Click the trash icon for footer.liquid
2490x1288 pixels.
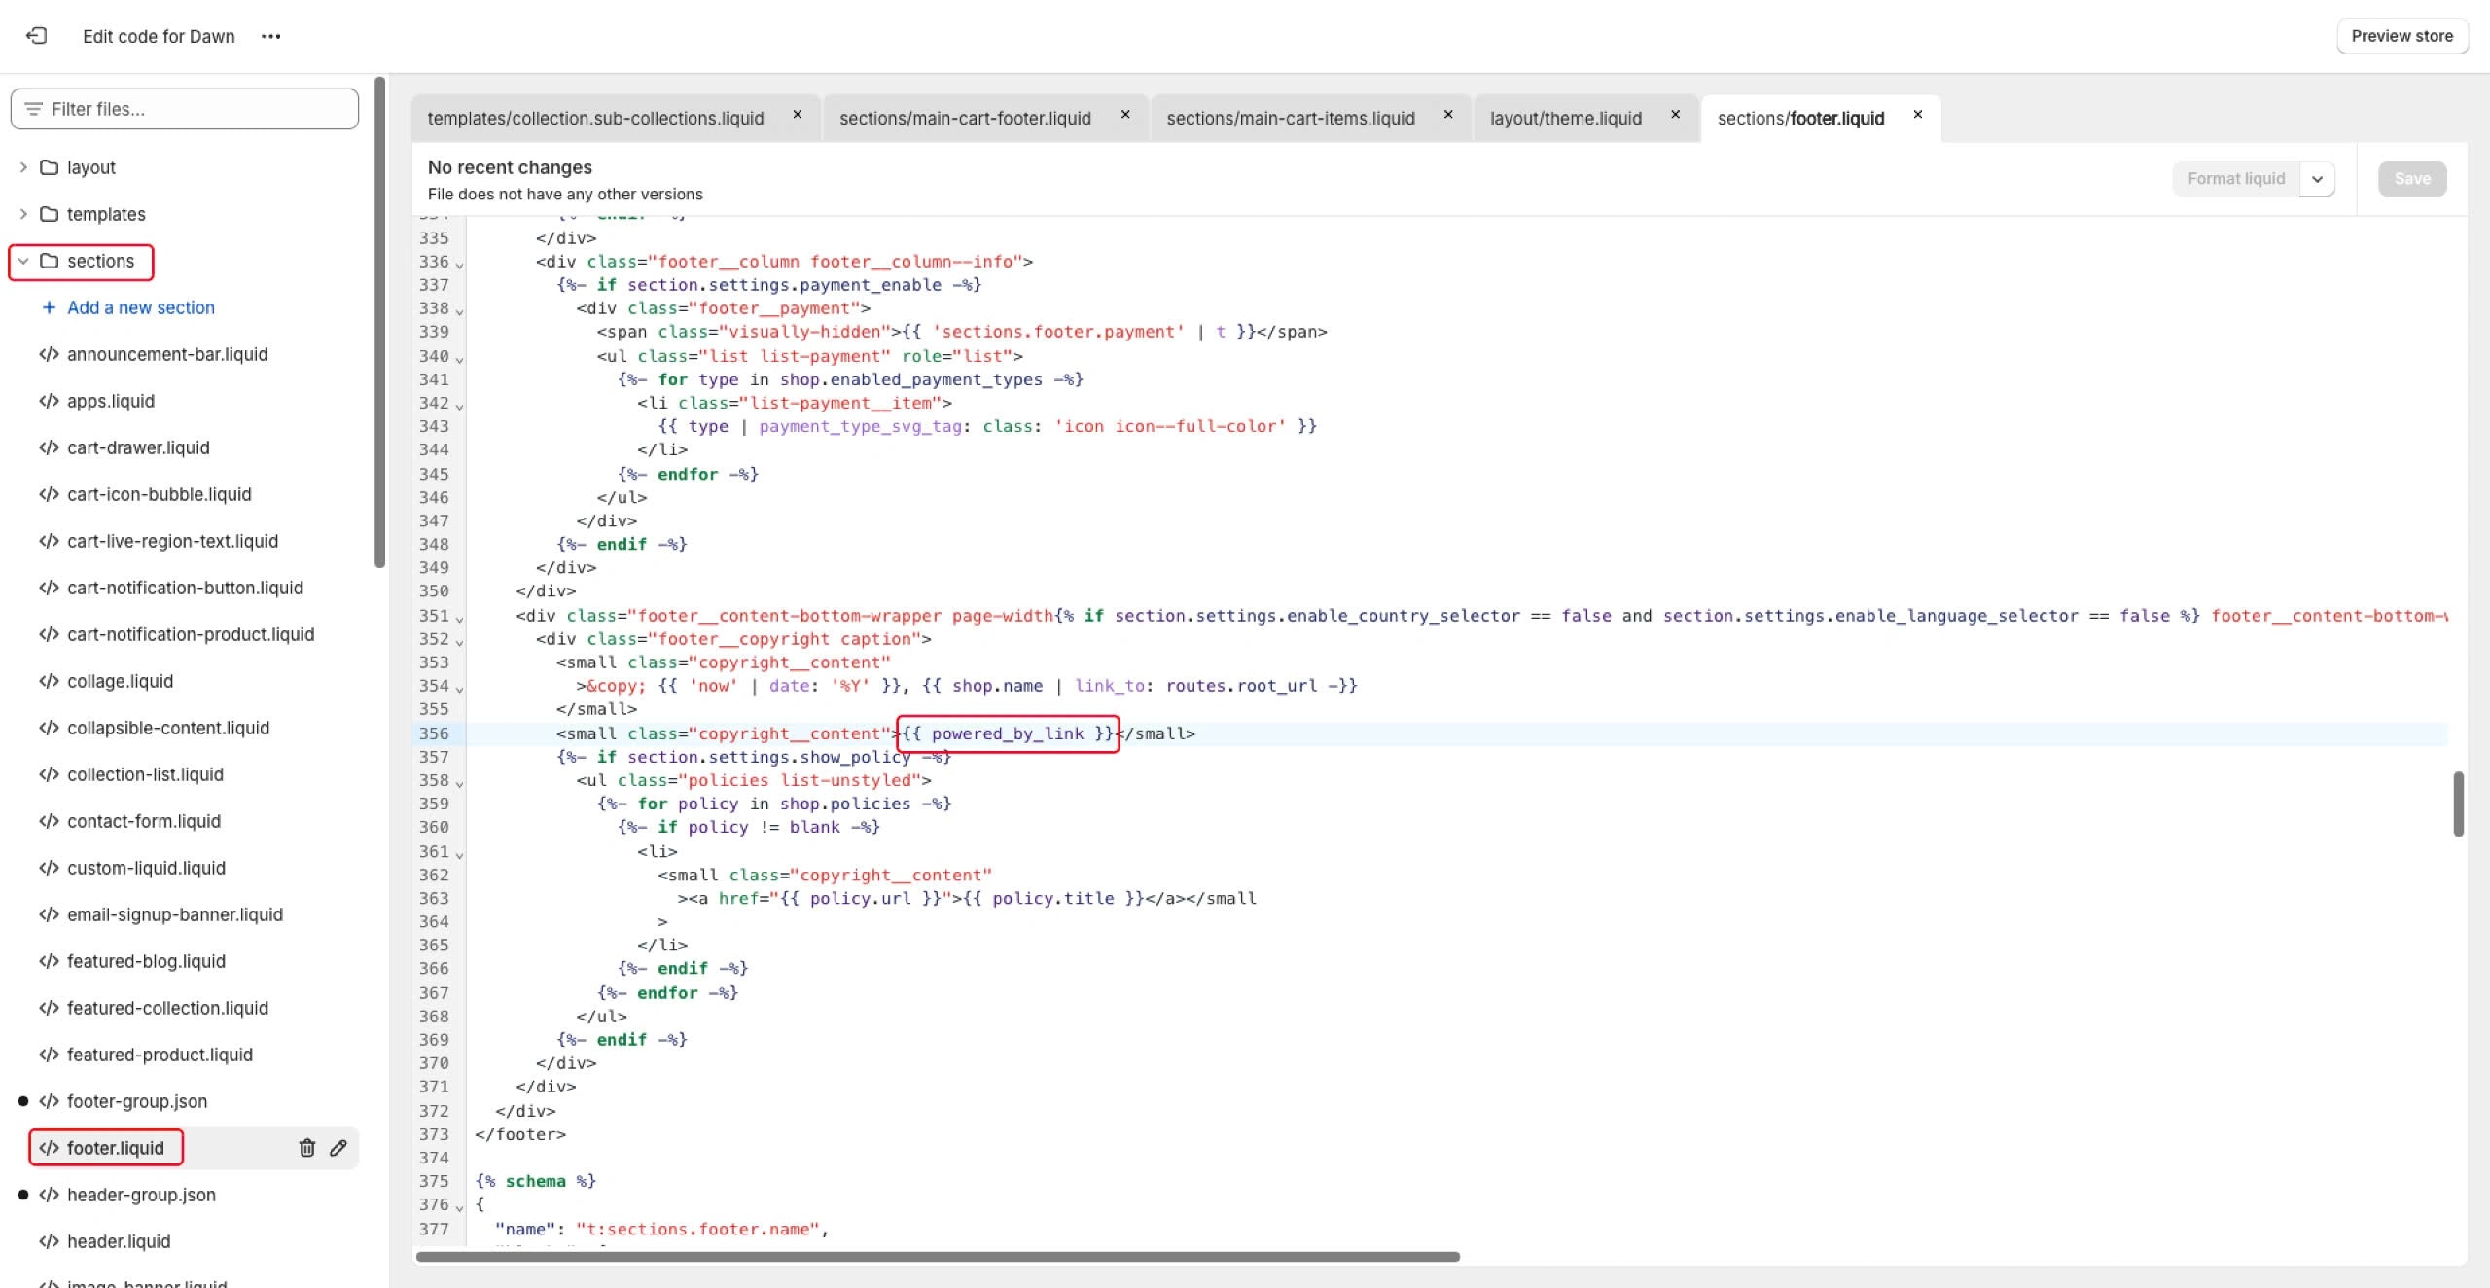point(307,1148)
